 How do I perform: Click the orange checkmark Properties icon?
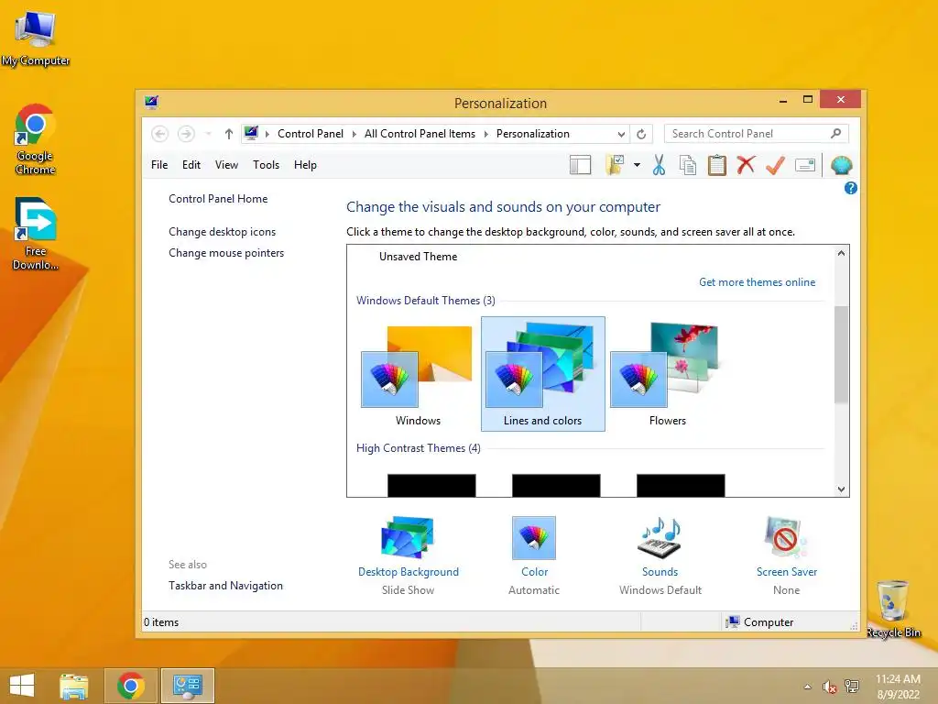click(x=775, y=165)
